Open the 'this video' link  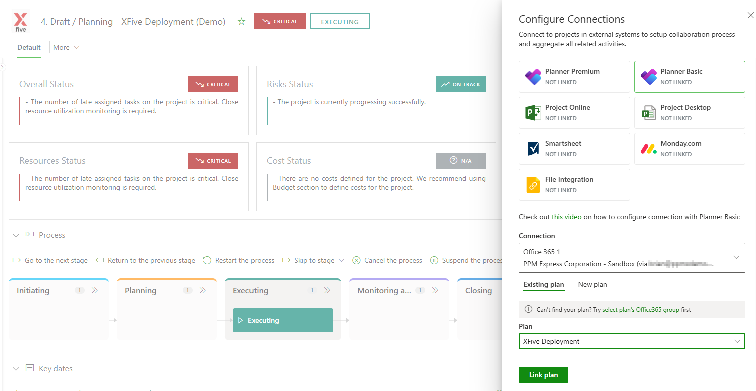click(x=566, y=217)
